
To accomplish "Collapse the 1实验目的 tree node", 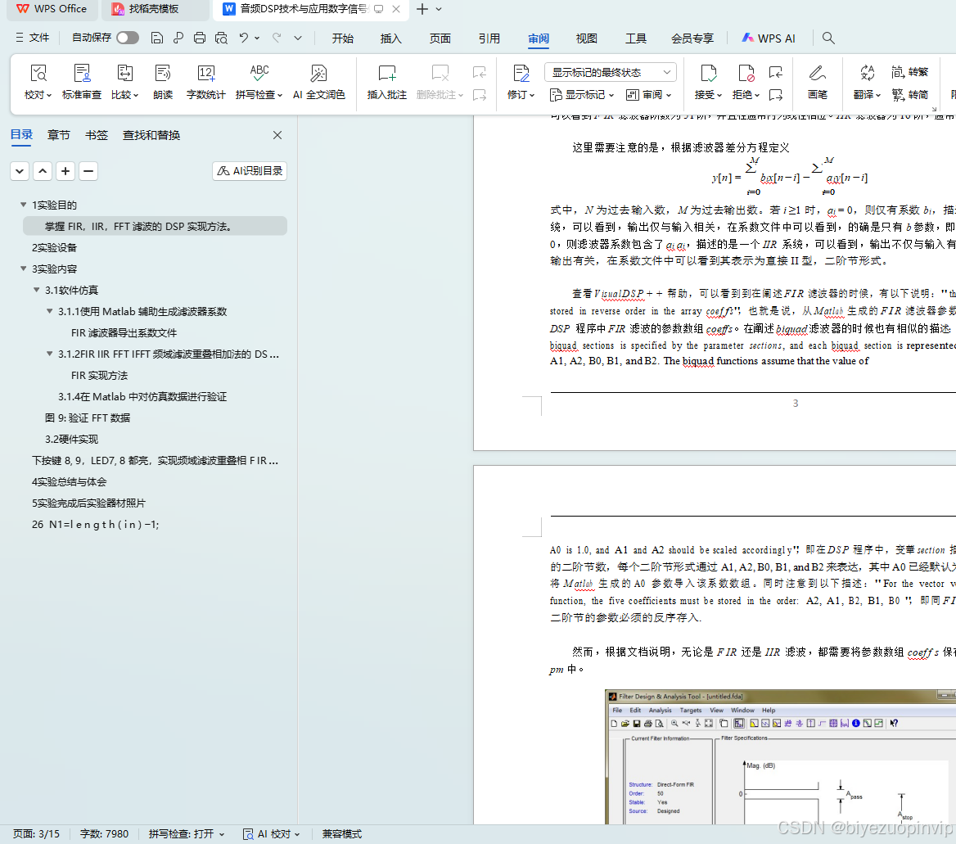I will [x=23, y=205].
